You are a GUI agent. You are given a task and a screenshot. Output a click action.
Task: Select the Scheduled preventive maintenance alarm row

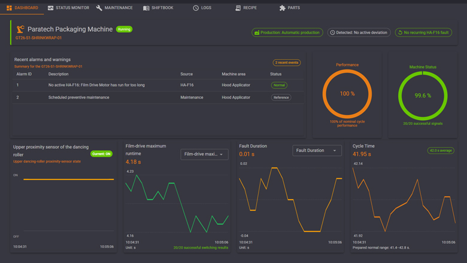(x=158, y=97)
